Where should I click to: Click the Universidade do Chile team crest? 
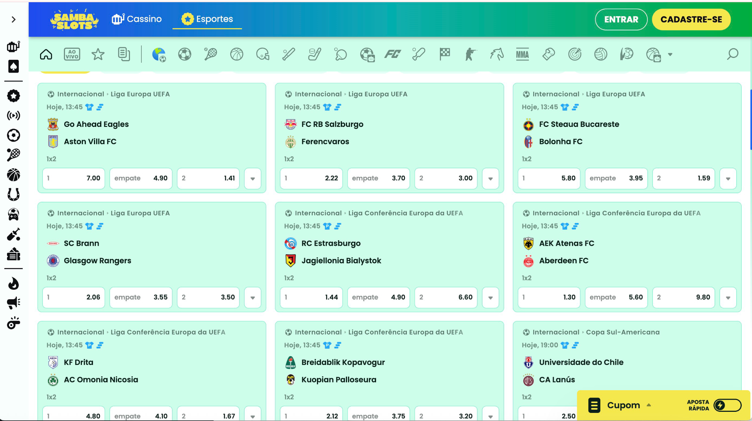(x=528, y=362)
